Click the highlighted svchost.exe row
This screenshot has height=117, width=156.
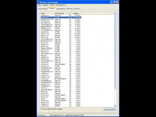point(61,18)
